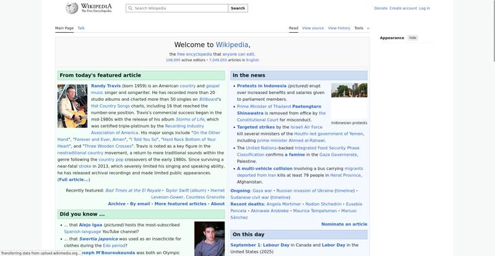Open the Indonesian protests thumbnail image
The height and width of the screenshot is (256, 495).
pyautogui.click(x=349, y=90)
